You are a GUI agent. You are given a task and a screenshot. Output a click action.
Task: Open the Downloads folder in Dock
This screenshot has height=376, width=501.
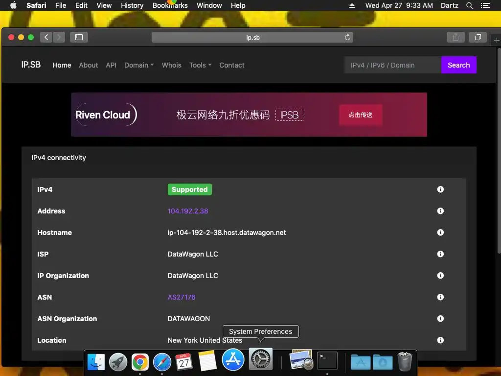click(x=383, y=362)
